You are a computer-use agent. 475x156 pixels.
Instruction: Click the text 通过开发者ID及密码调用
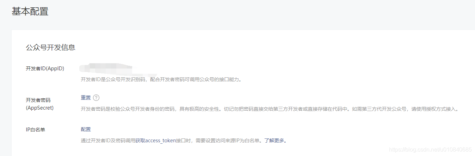(x=108, y=141)
